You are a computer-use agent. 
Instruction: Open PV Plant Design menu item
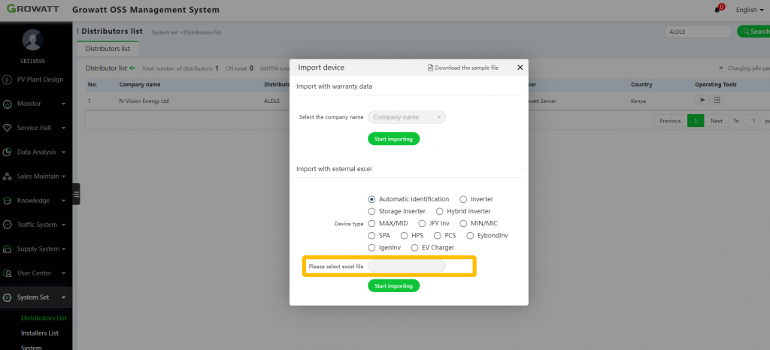[x=41, y=80]
